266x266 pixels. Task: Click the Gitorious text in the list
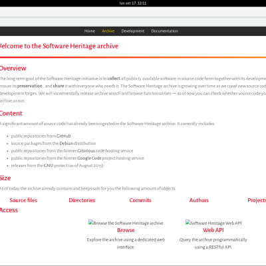(86, 151)
